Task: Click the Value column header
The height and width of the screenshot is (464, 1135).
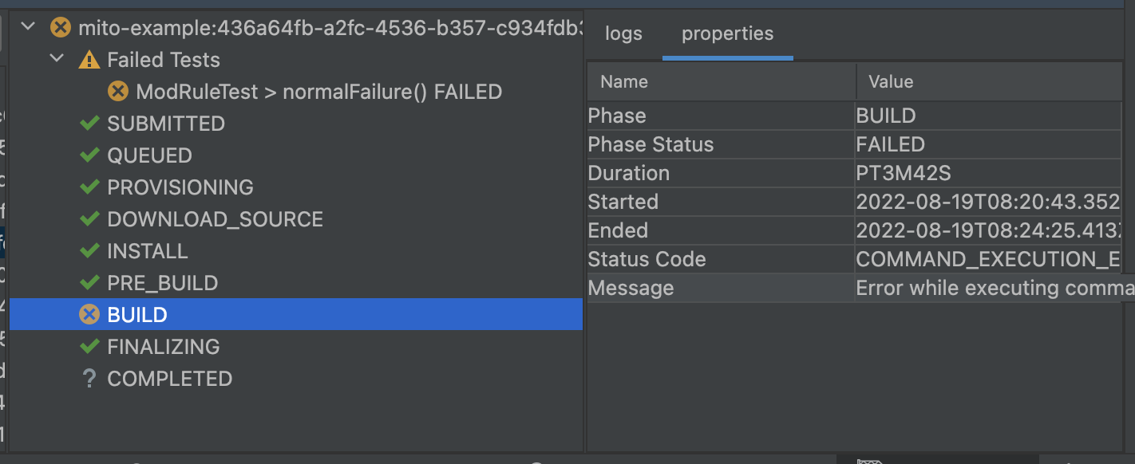Action: pos(989,81)
